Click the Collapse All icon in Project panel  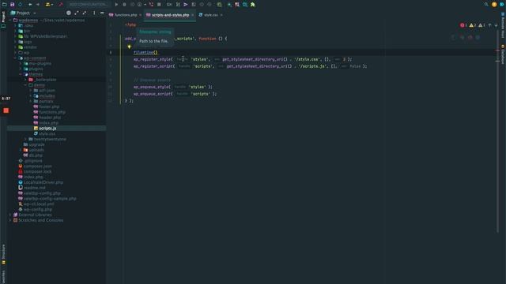point(85,13)
